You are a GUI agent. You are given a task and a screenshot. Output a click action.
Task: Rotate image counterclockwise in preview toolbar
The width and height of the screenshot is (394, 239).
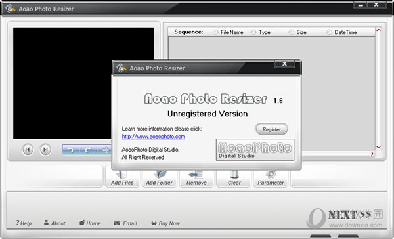(x=71, y=150)
